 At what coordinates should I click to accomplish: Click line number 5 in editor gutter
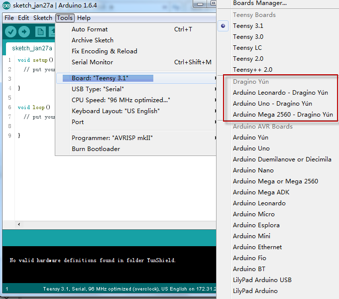[9, 98]
